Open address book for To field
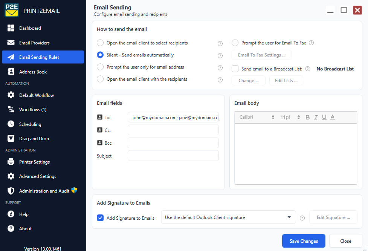The image size is (368, 251). (100, 117)
